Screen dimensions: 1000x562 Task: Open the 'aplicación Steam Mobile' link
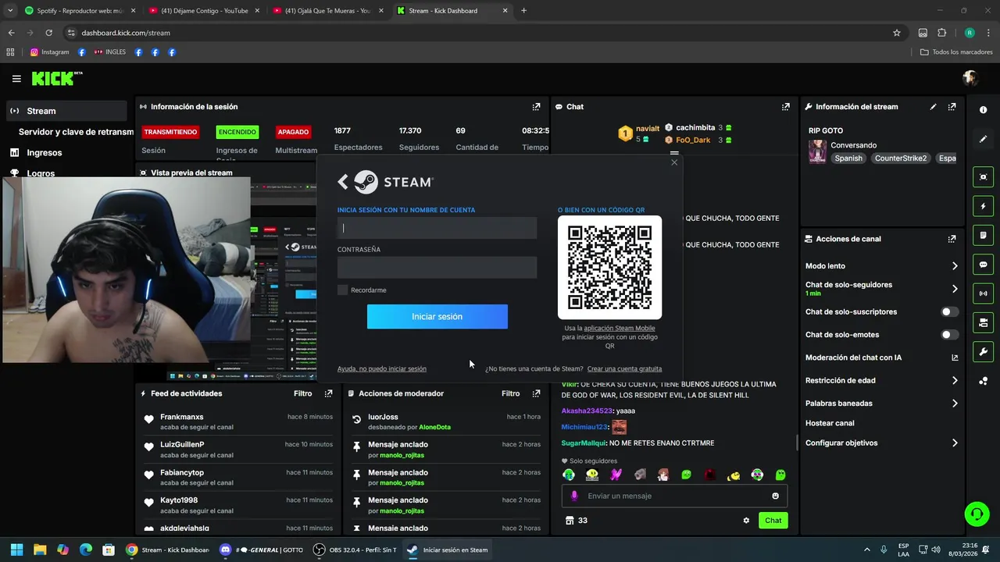620,328
